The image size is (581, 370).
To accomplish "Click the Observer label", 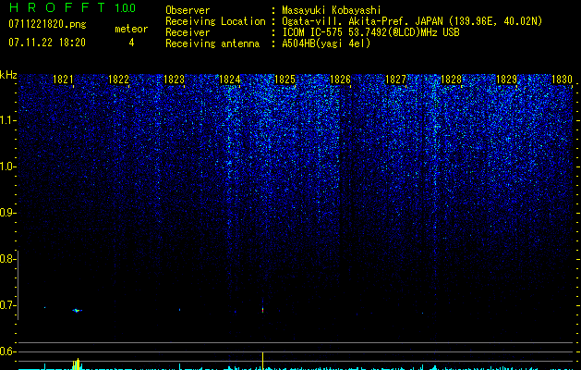I will coord(188,10).
